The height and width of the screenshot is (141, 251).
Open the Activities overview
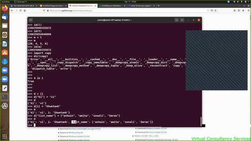point(5,2)
